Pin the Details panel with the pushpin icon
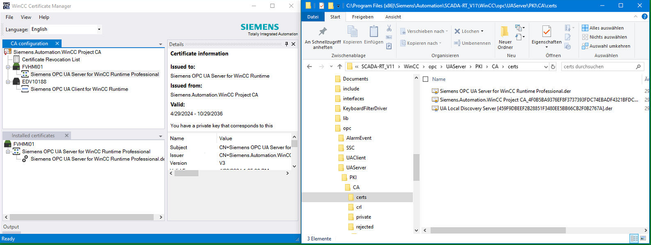The width and height of the screenshot is (651, 245). [286, 44]
